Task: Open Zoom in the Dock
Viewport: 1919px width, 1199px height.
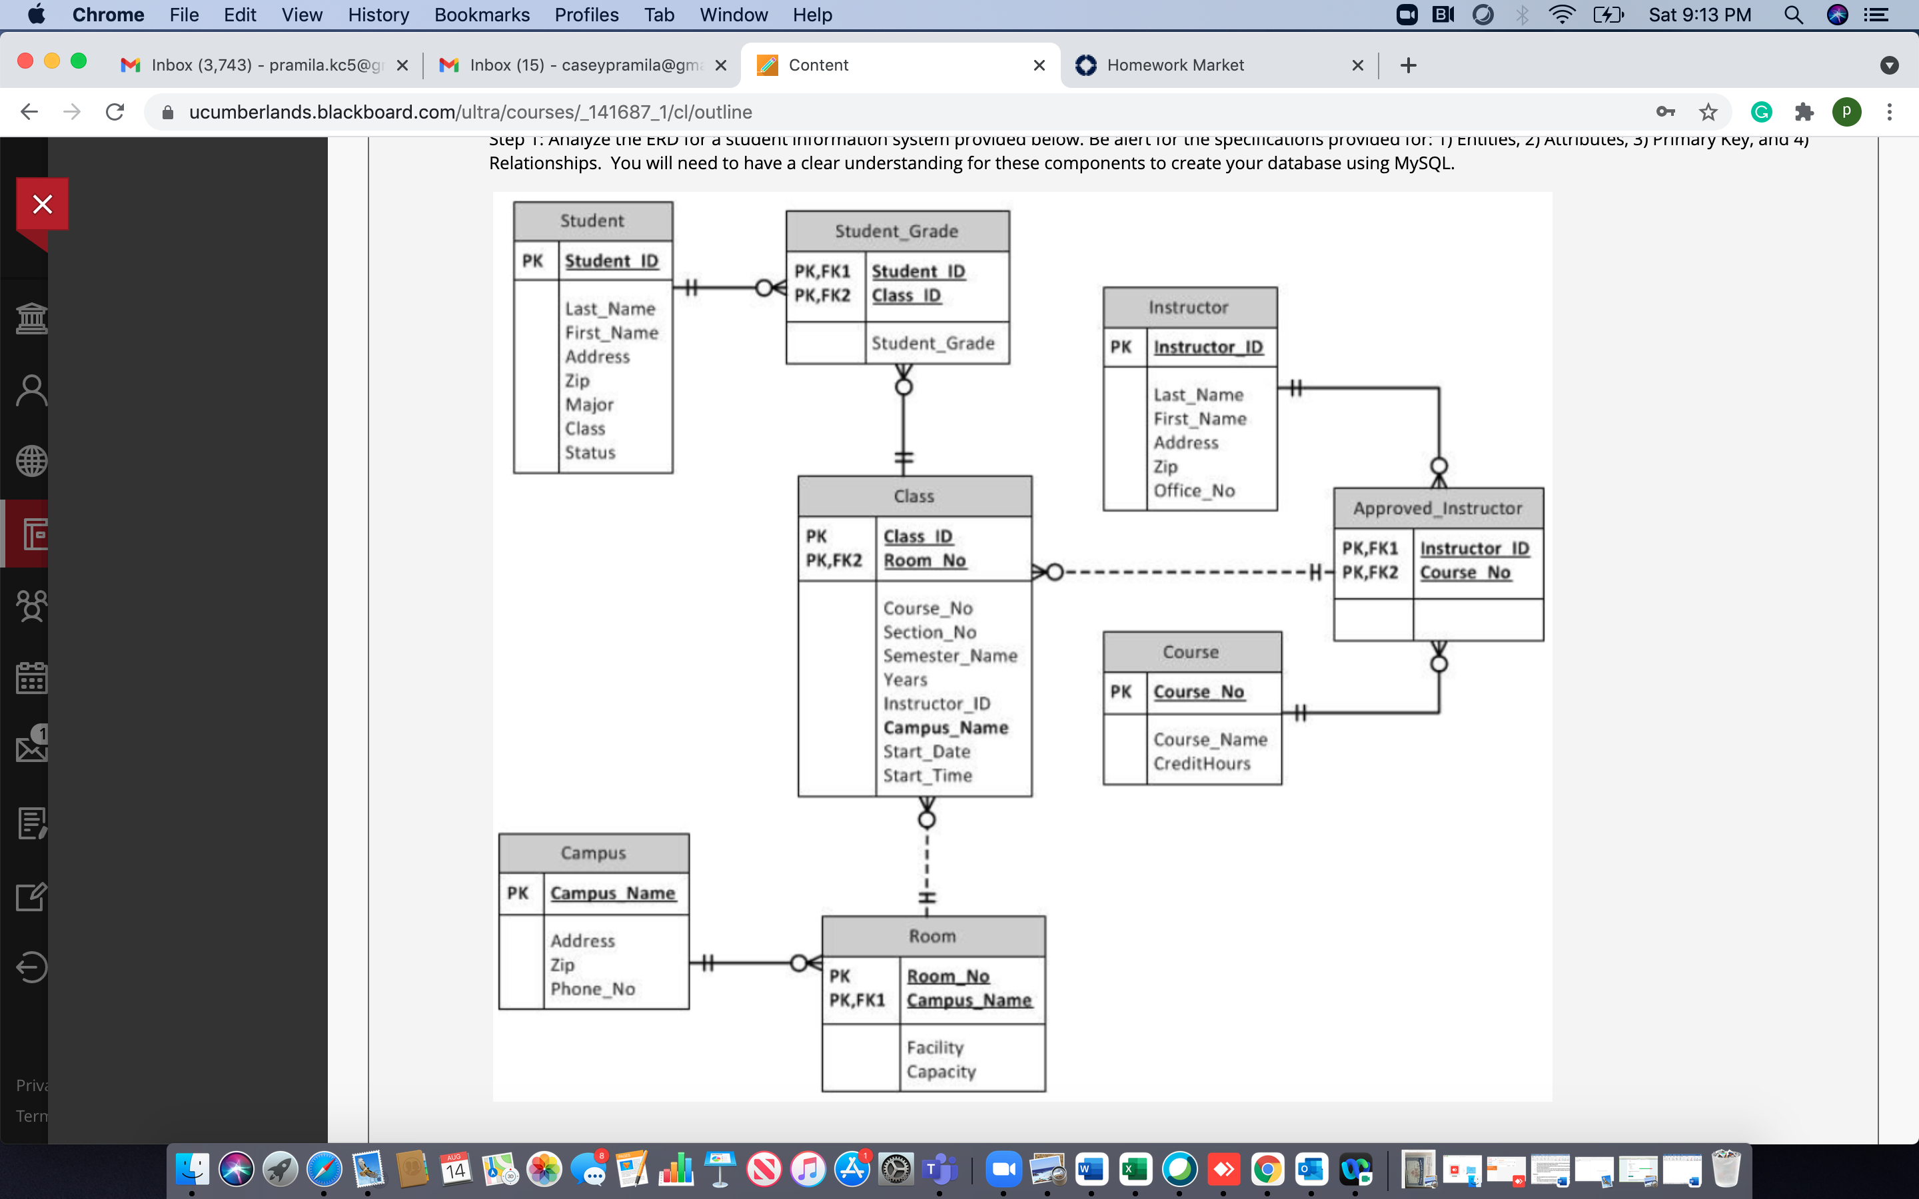Action: pos(1004,1169)
